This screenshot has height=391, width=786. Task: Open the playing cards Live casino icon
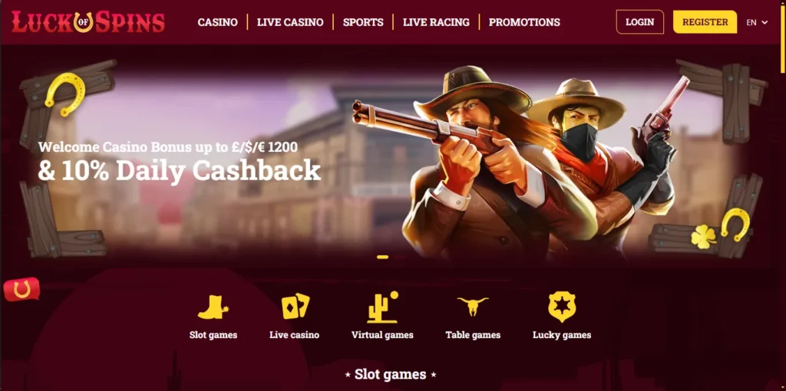296,307
